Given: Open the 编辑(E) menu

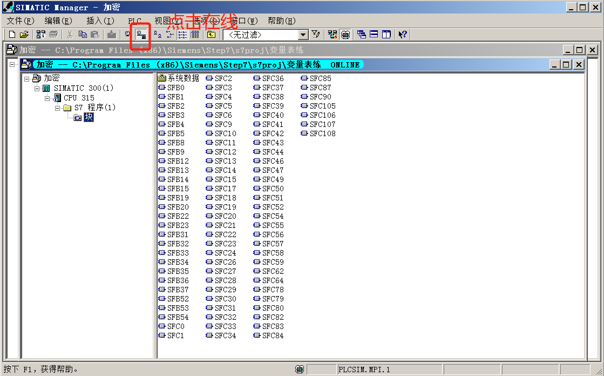Looking at the screenshot, I should [58, 21].
